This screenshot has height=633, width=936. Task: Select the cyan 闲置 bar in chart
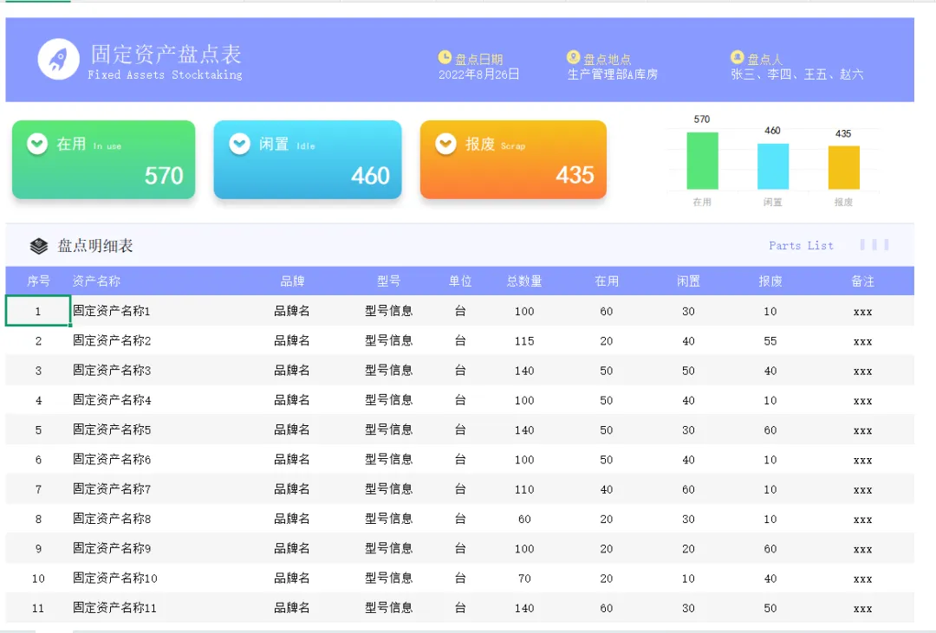(773, 166)
